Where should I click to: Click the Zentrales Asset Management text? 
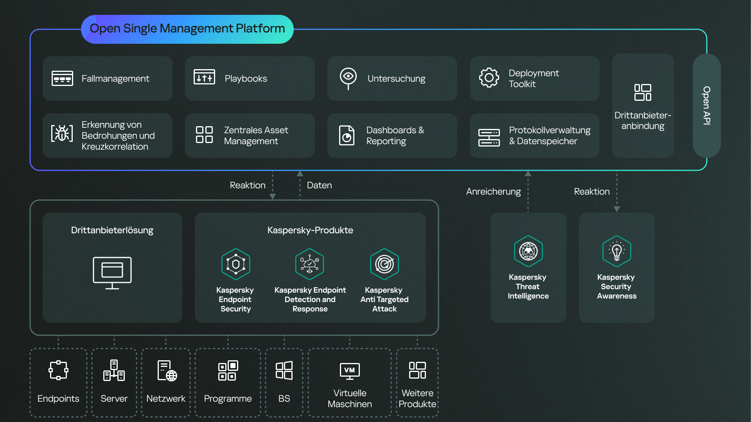256,136
